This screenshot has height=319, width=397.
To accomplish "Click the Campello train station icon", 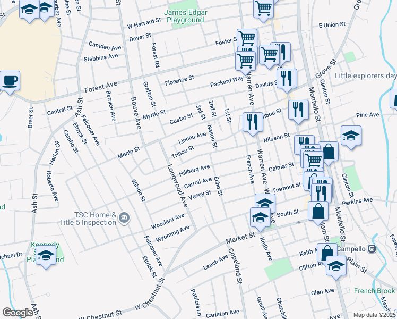I will pos(372,249).
